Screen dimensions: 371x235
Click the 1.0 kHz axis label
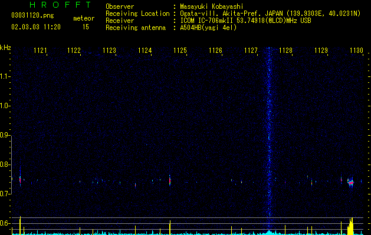(5, 106)
